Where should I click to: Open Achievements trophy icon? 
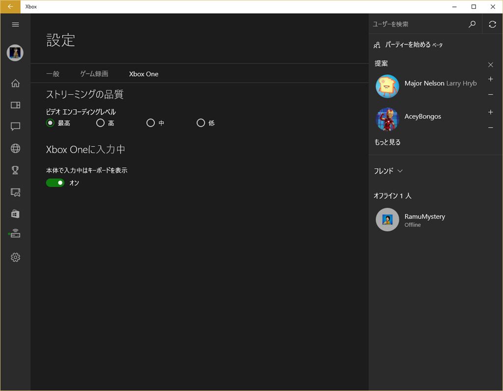(x=15, y=170)
